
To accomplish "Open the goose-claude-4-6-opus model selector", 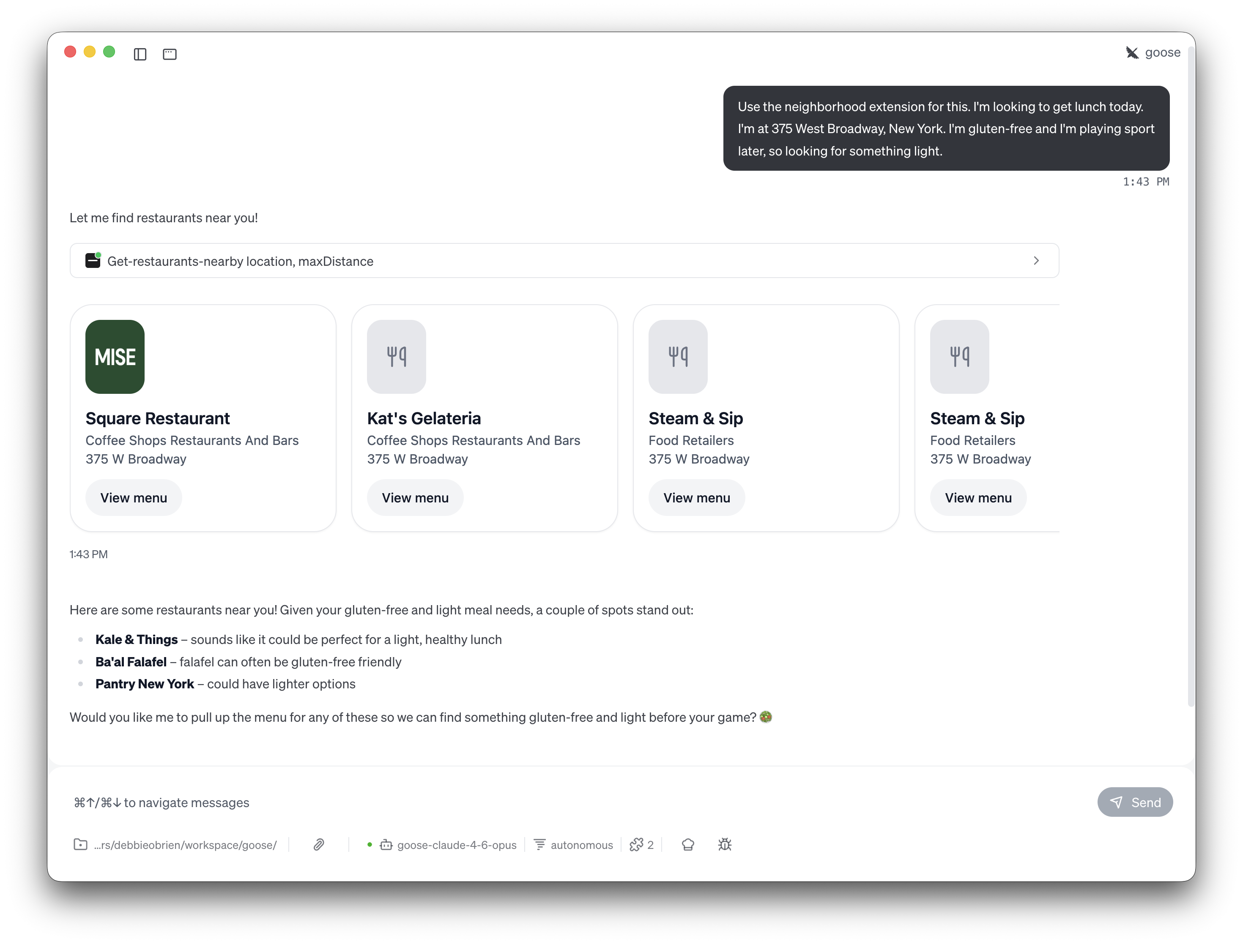I will 448,845.
